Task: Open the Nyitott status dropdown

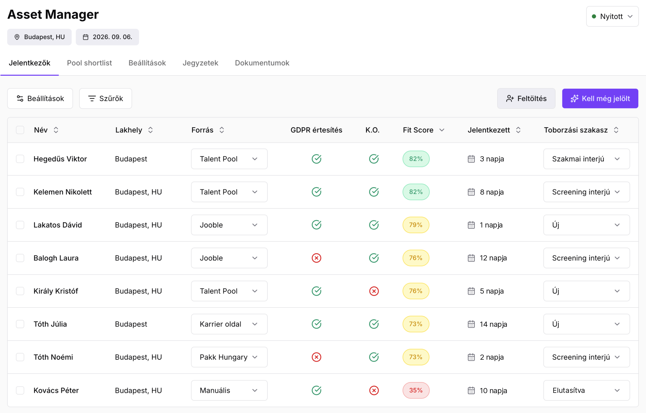Action: pos(612,16)
